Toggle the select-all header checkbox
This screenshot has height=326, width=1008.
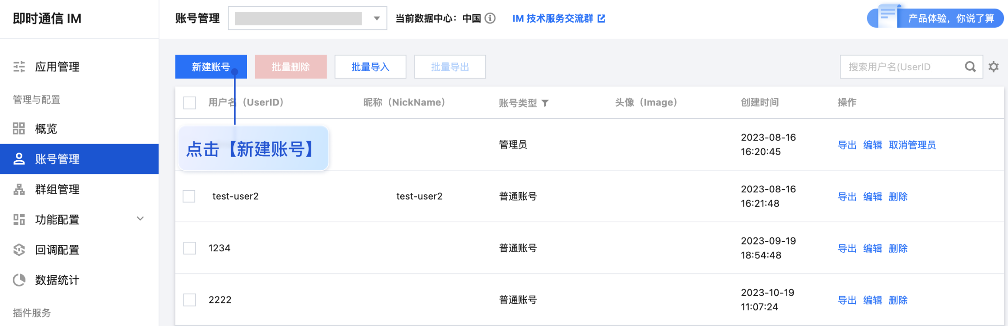[x=189, y=103]
